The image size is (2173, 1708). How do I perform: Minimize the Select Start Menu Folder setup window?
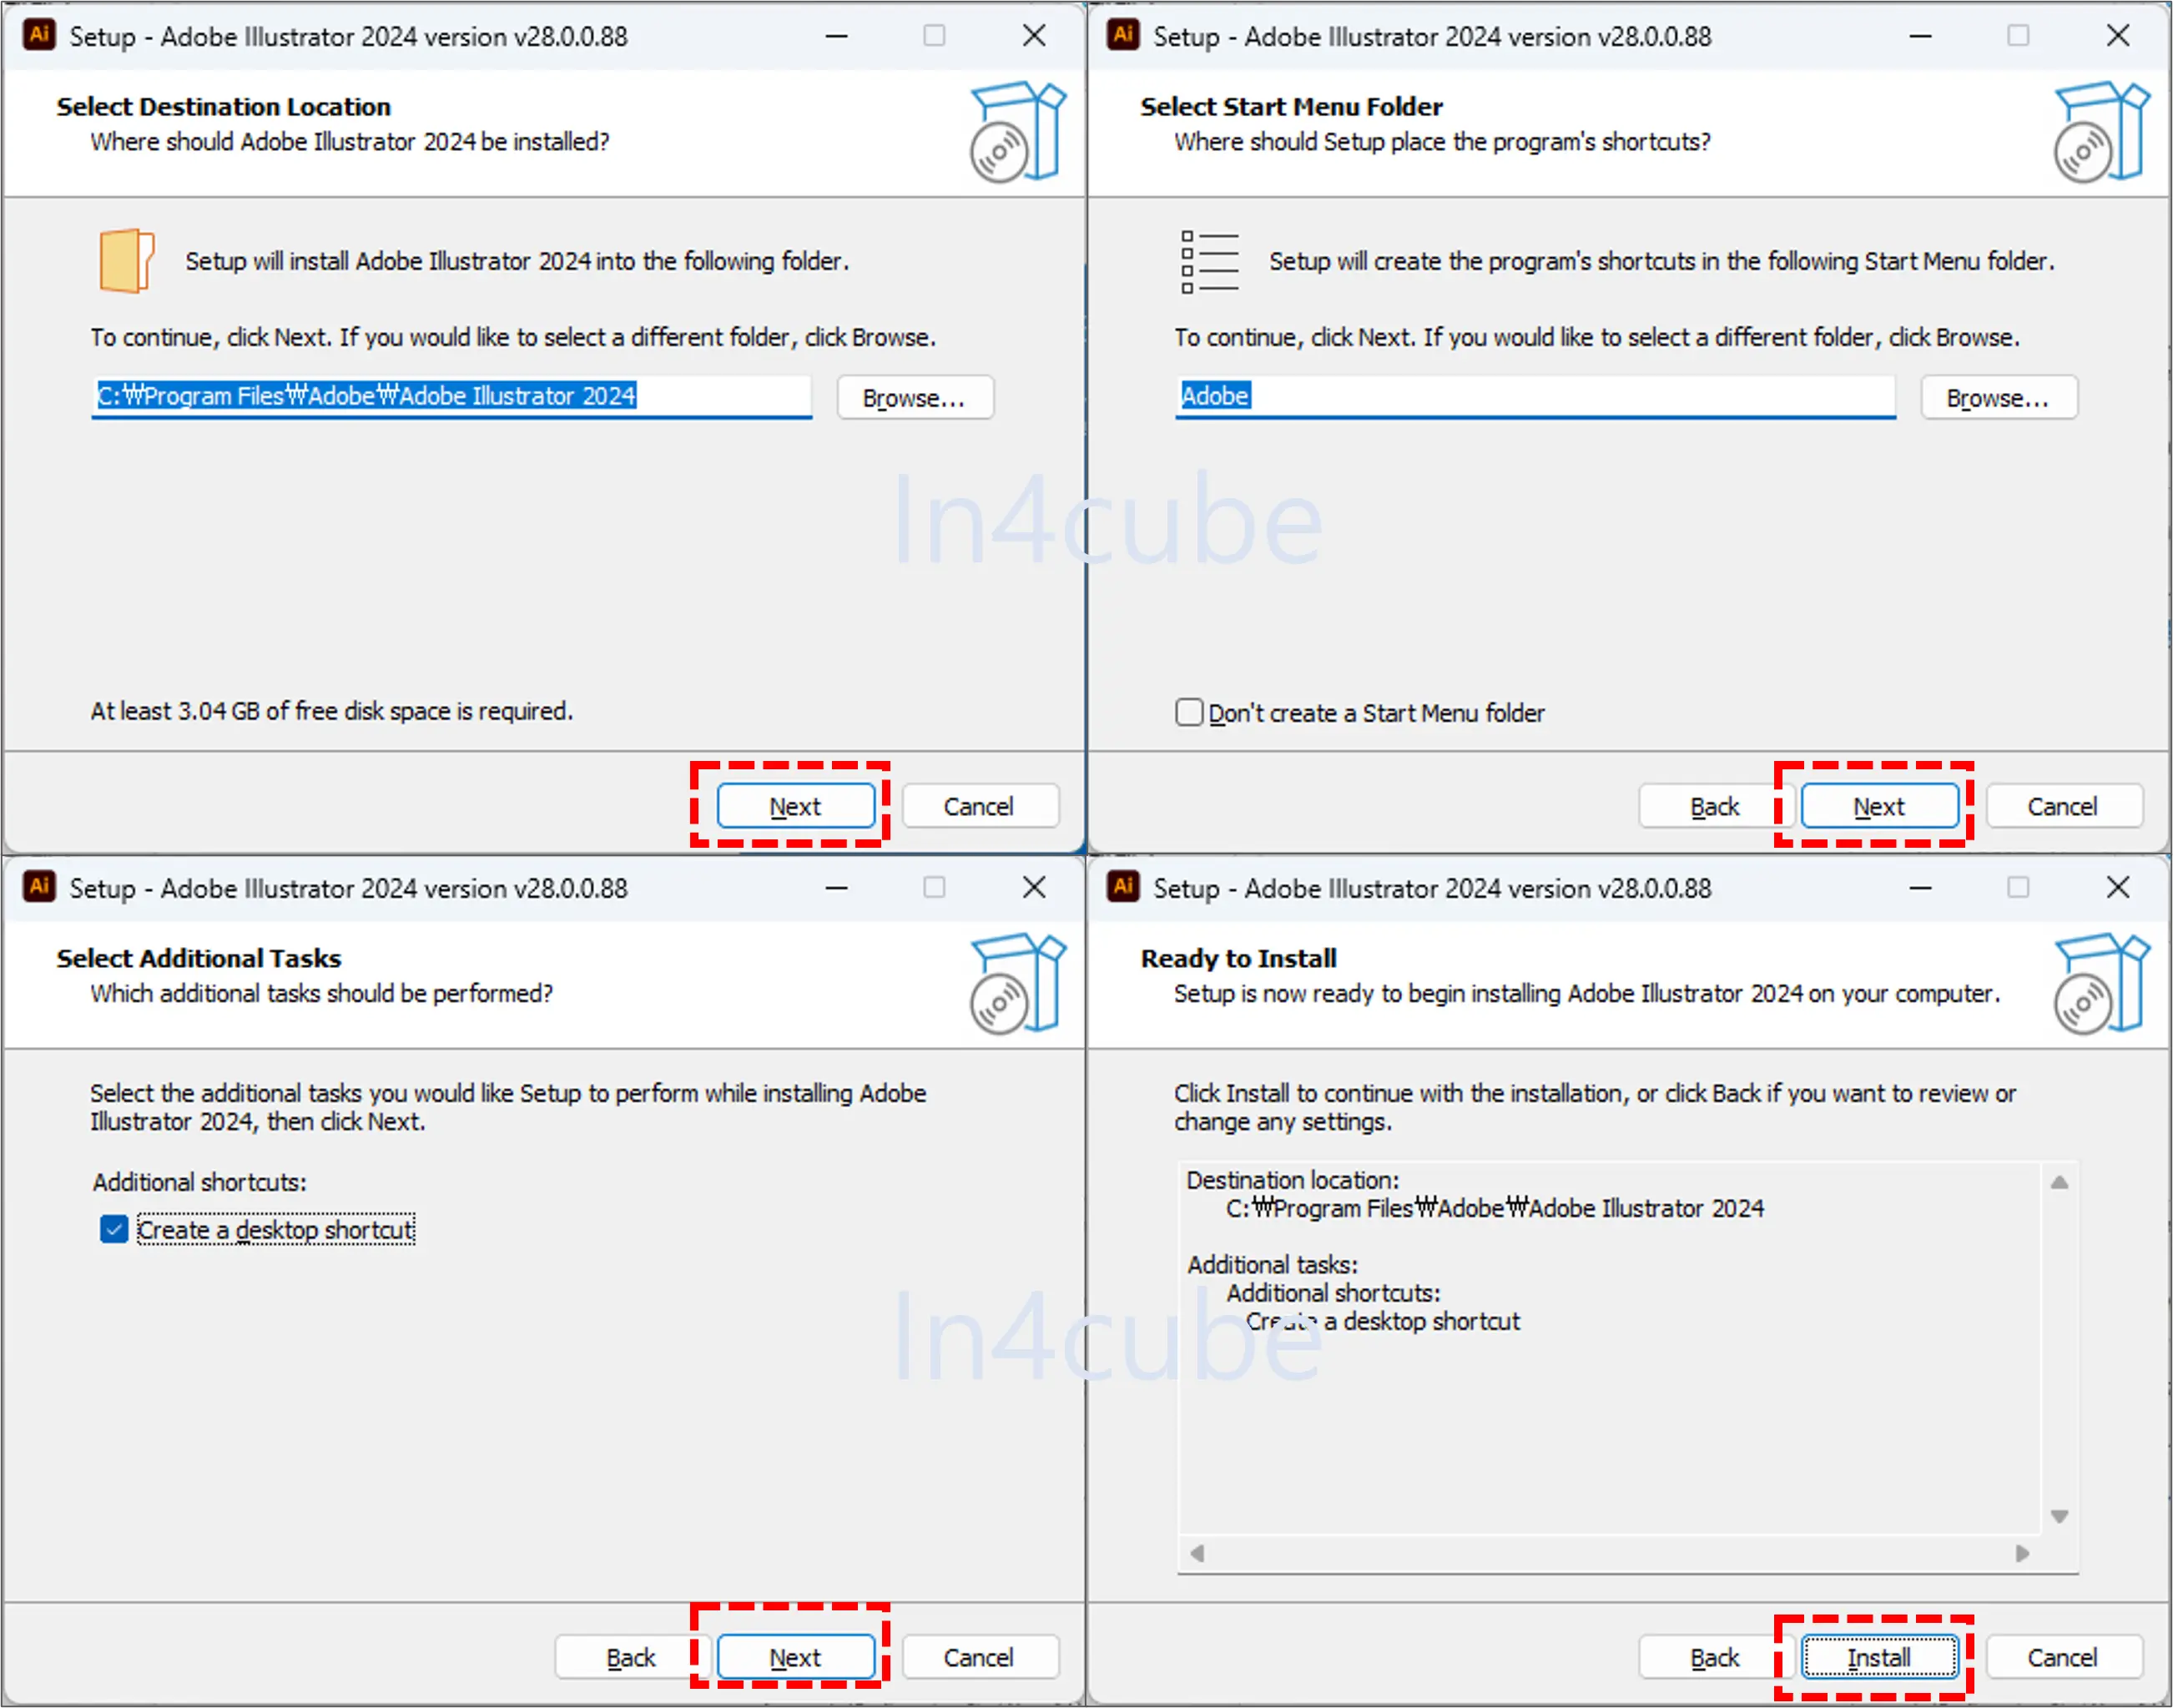(1921, 36)
